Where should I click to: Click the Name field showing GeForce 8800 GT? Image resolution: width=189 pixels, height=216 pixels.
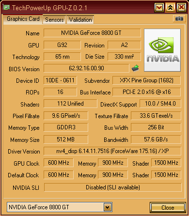[x=92, y=33]
